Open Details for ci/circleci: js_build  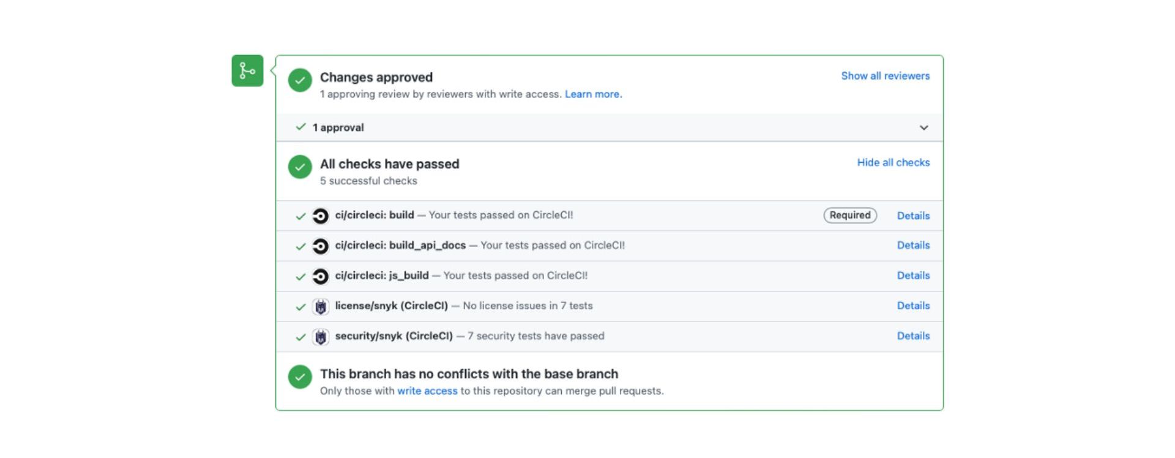click(x=913, y=276)
